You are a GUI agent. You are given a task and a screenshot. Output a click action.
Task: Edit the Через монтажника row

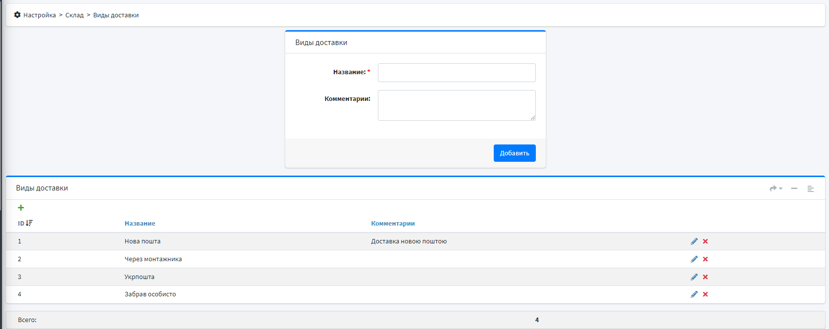[x=694, y=259]
